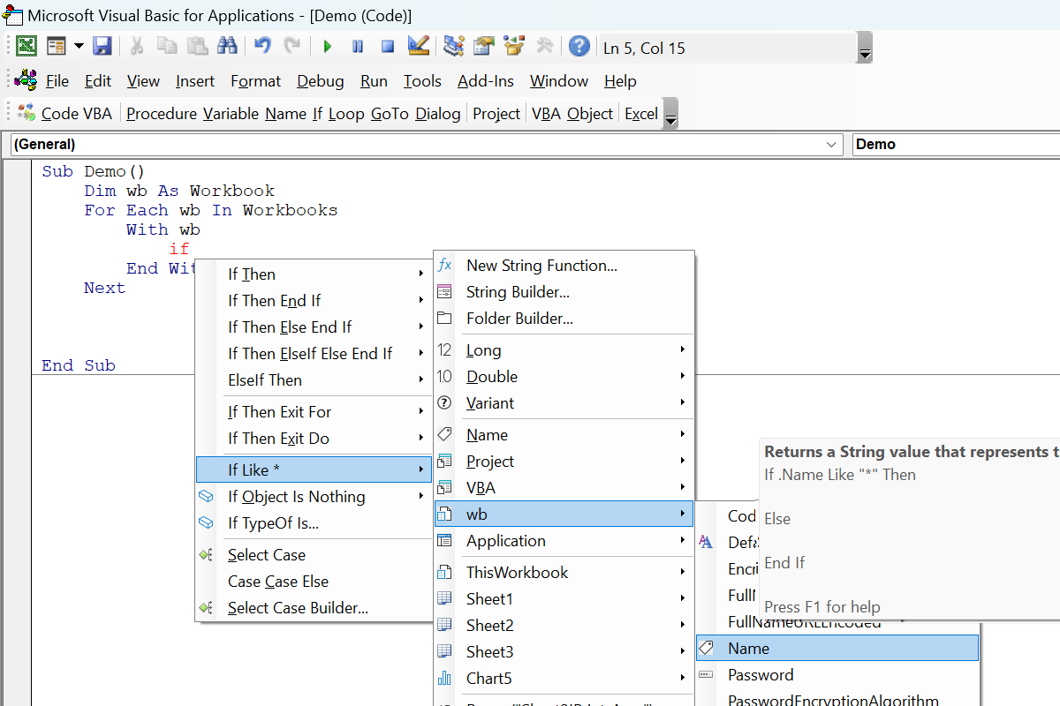Screen dimensions: 1060x706
Task: Choose Select Case menu entry
Action: (314, 555)
